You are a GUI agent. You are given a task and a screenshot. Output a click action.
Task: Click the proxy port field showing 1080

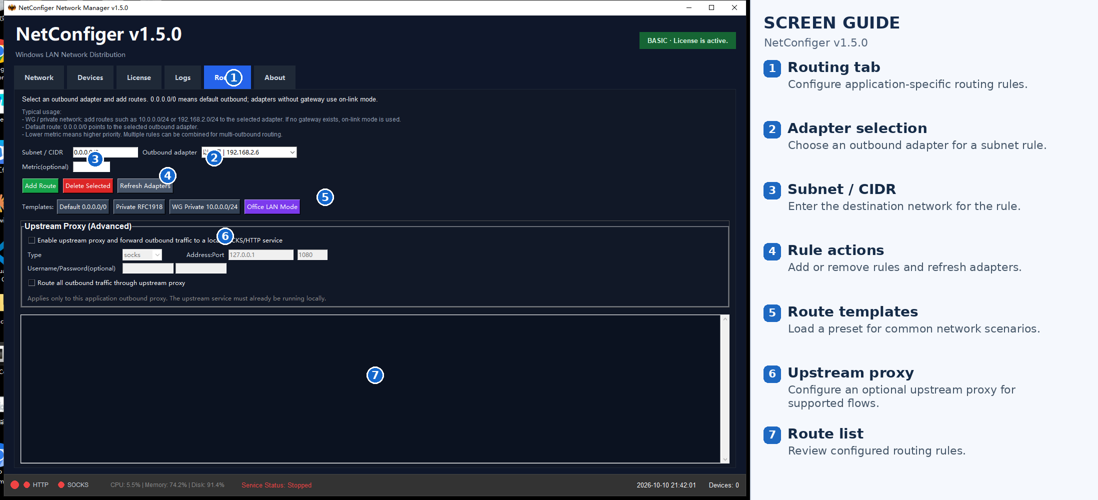pos(312,255)
